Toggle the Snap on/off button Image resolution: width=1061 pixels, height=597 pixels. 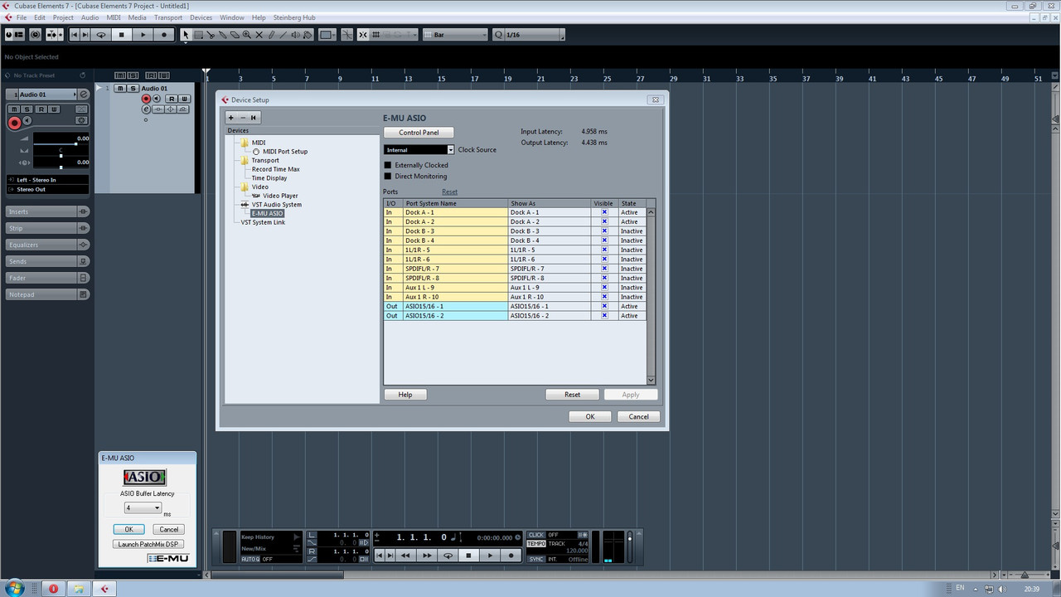[362, 35]
